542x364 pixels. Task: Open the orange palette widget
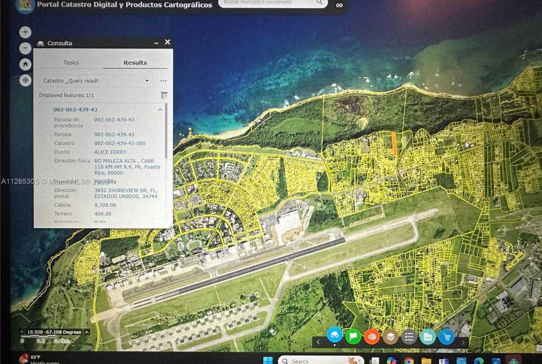(372, 336)
